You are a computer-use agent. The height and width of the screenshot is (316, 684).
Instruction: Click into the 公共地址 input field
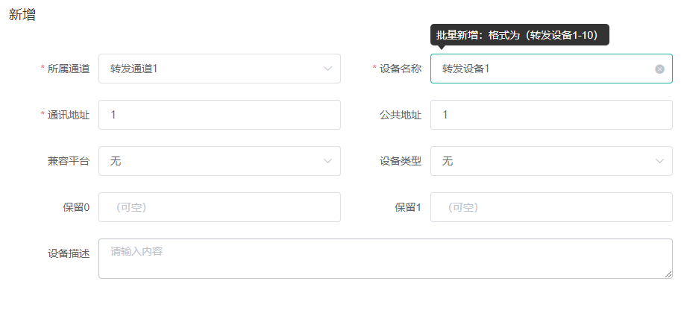click(x=551, y=115)
